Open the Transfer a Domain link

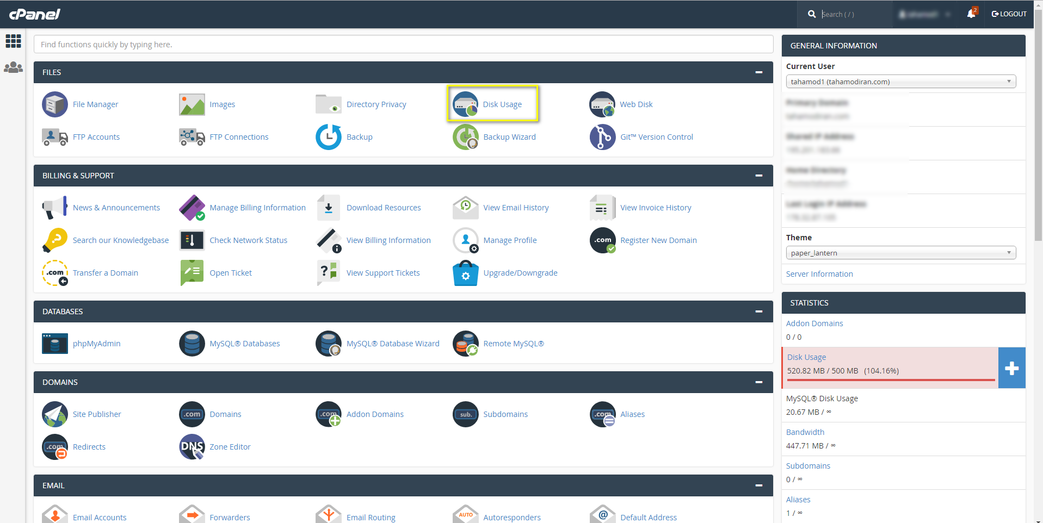[106, 273]
